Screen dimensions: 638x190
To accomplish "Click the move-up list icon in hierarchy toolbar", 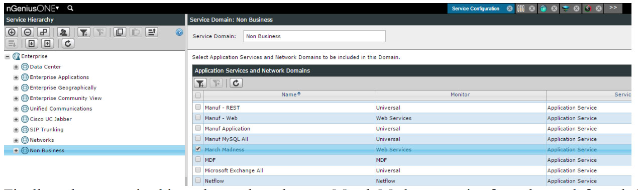I will [x=152, y=32].
